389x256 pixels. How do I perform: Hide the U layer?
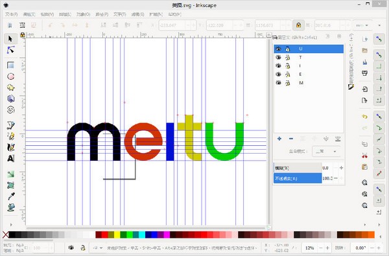click(278, 49)
